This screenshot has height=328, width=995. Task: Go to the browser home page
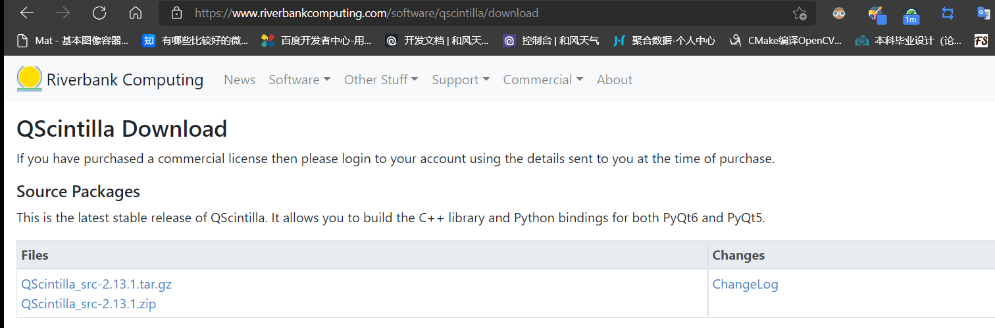coord(136,12)
